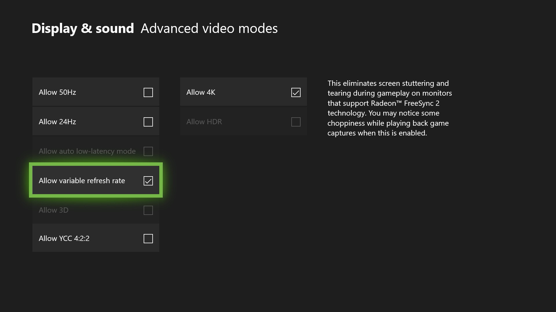556x312 pixels.
Task: Click the 'Allow 4K' label text
Action: tap(201, 92)
